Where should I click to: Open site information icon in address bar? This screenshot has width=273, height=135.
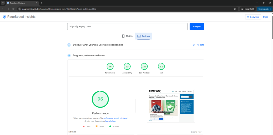(19, 9)
